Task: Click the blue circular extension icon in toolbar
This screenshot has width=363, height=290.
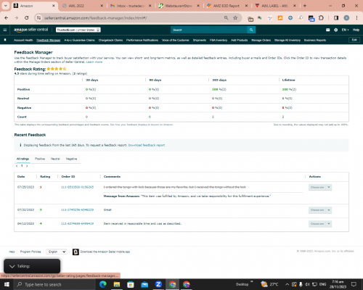Action: pyautogui.click(x=290, y=18)
